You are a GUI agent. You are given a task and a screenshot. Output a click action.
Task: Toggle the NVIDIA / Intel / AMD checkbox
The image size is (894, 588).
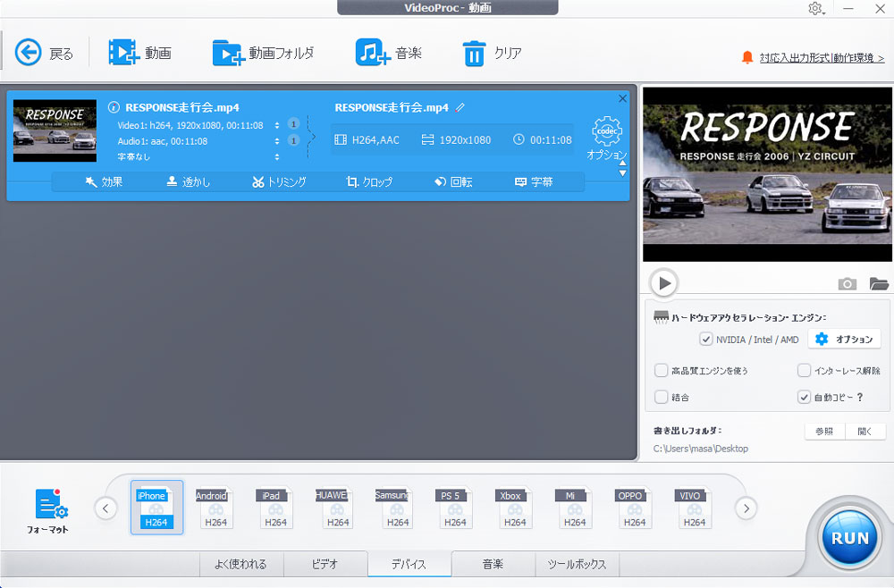click(x=706, y=339)
